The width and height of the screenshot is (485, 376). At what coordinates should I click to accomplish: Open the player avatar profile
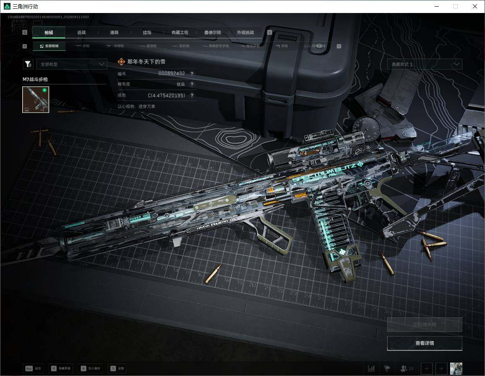(x=456, y=368)
